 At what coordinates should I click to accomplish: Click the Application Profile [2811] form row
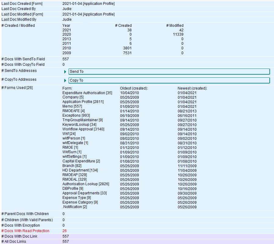(x=83, y=102)
